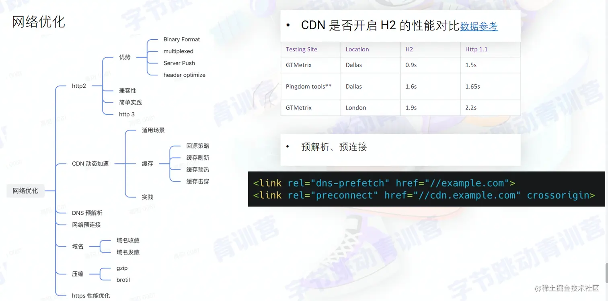Select the brotil node
This screenshot has height=301, width=608.
123,280
